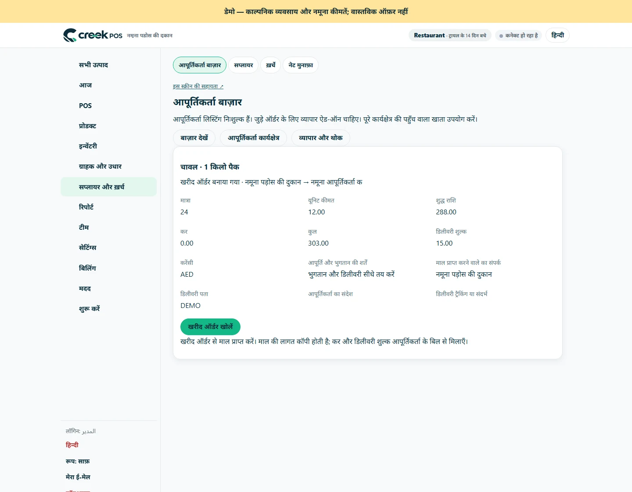Click the रूप: साफ़ theme option
The height and width of the screenshot is (492, 632).
[78, 461]
